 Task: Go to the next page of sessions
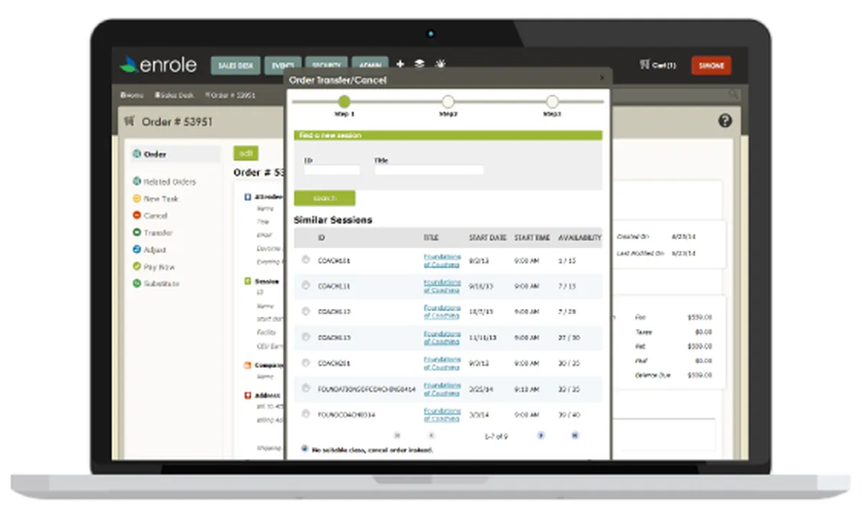pyautogui.click(x=541, y=435)
